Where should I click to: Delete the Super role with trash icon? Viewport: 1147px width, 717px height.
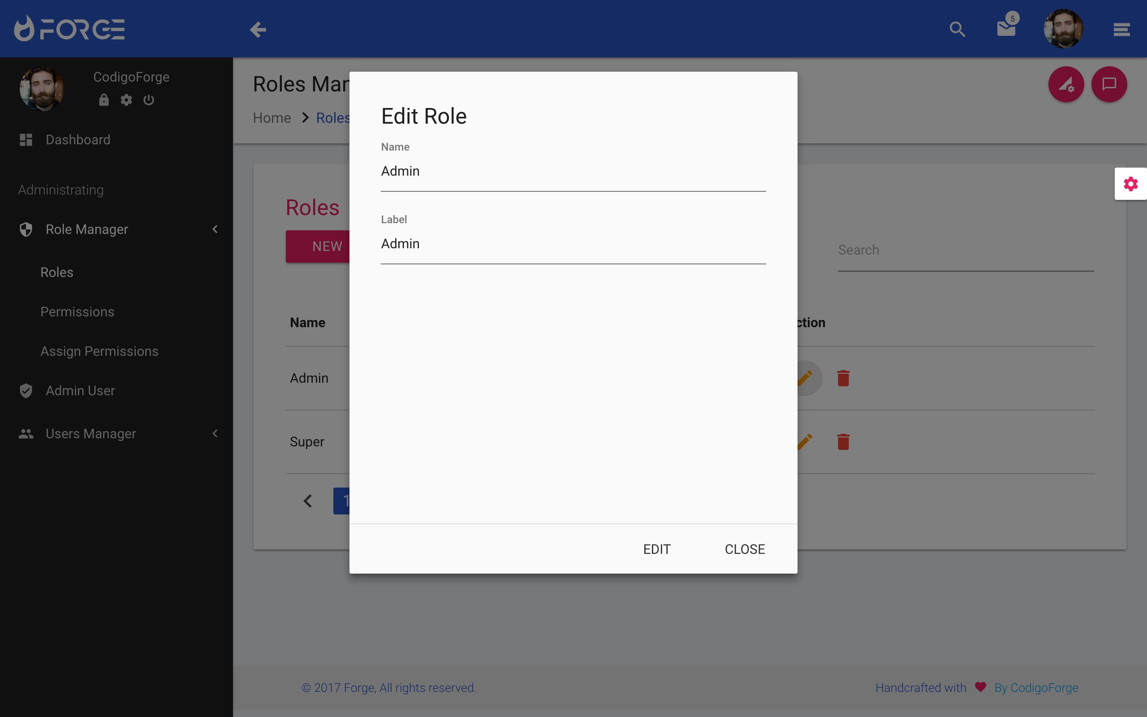pos(843,441)
